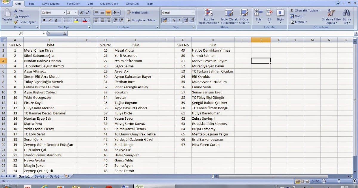358x188 pixels.
Task: Toggle bold K formatting
Action: point(44,20)
